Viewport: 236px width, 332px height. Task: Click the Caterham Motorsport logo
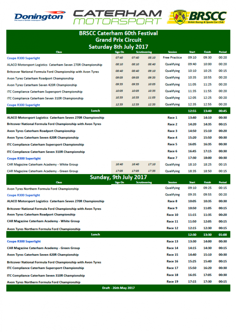click(117, 17)
